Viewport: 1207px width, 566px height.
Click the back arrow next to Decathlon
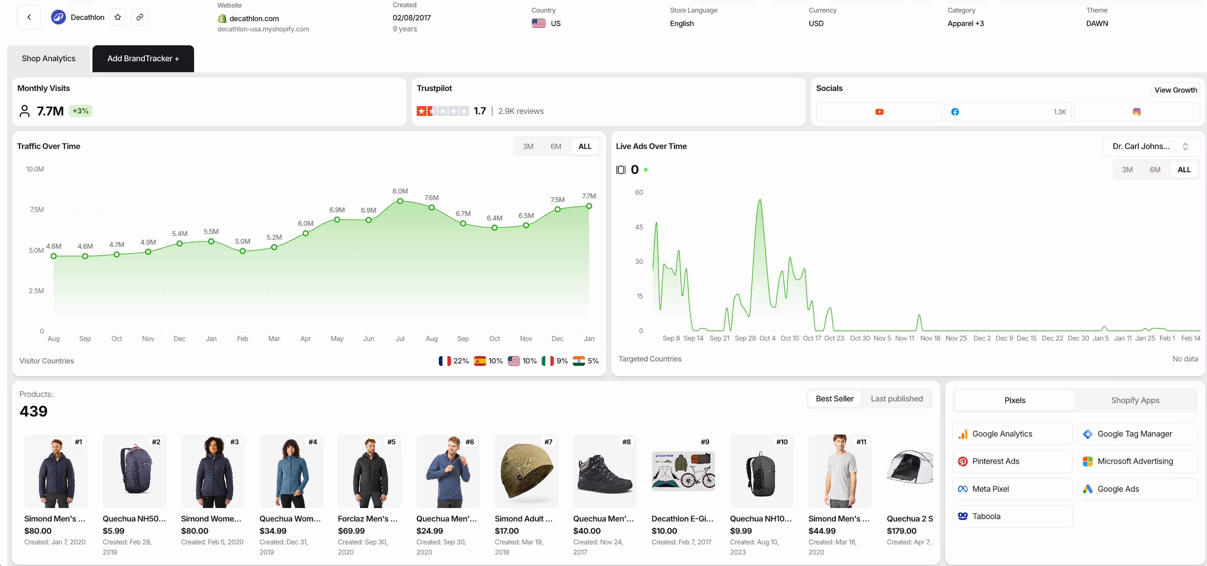click(29, 17)
